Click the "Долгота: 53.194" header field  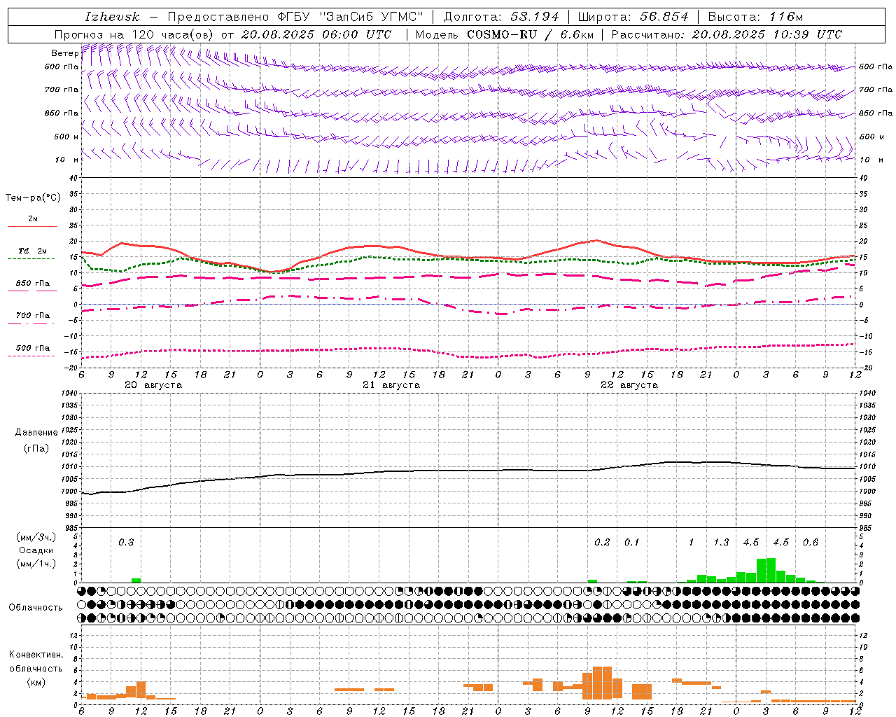pyautogui.click(x=501, y=17)
